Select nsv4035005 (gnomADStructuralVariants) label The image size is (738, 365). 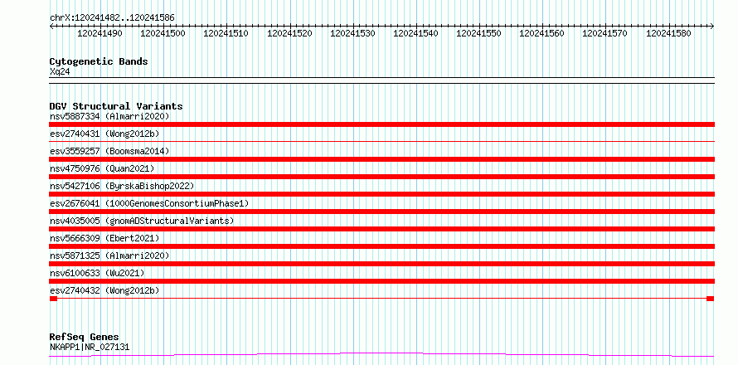click(x=142, y=221)
